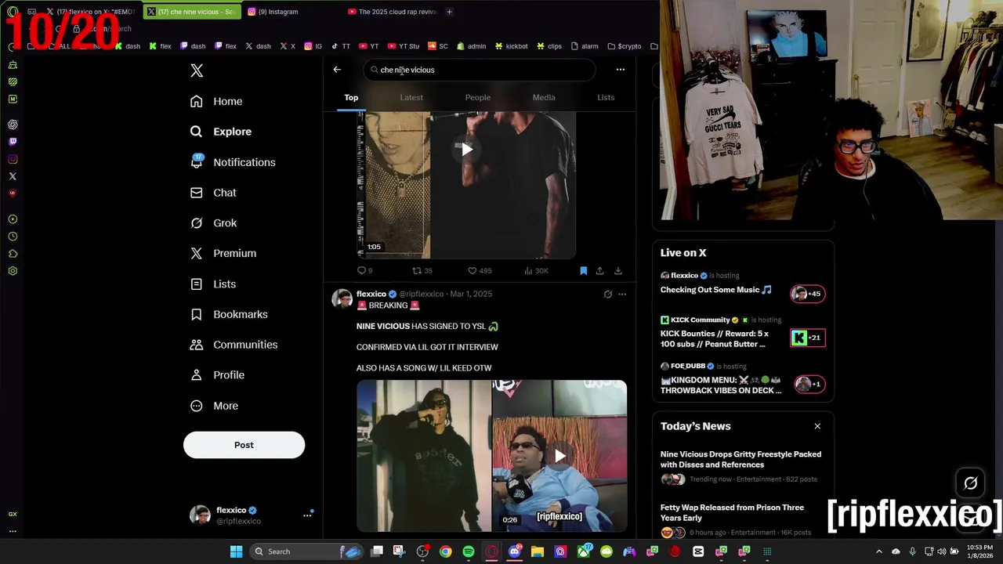1003x564 pixels.
Task: Open Discord from the taskbar
Action: click(x=514, y=551)
